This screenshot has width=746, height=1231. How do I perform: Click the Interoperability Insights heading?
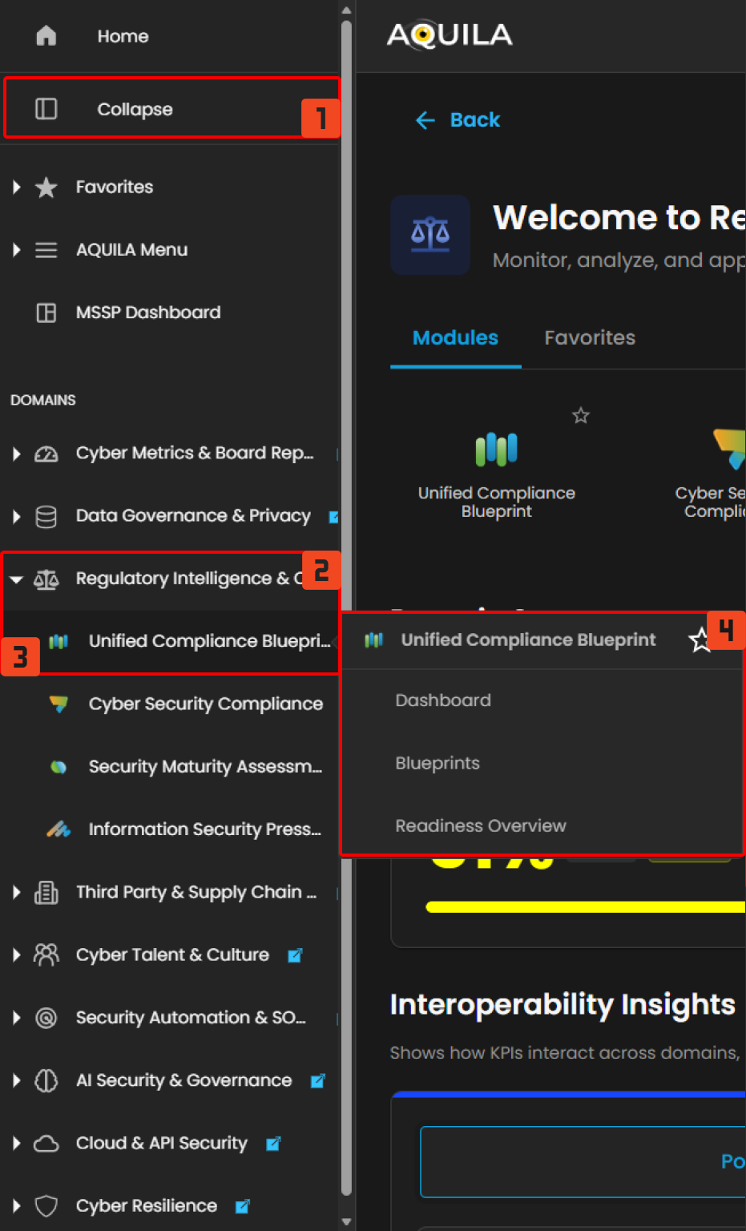(563, 1005)
